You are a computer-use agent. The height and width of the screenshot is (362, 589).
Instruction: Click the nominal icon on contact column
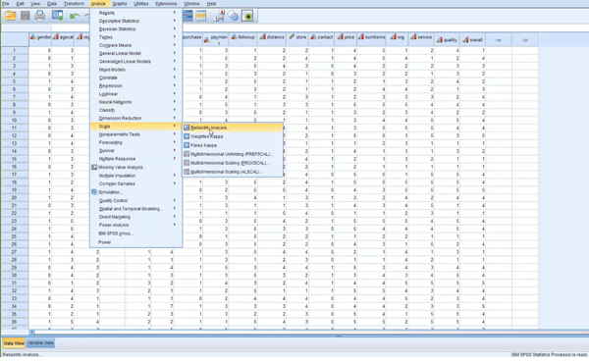point(313,37)
